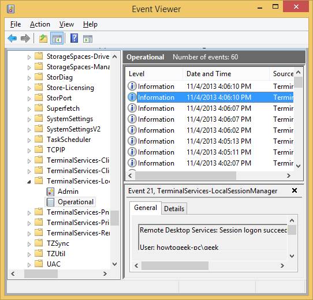
Task: Toggle the show/hide action pane icon
Action: [x=88, y=39]
